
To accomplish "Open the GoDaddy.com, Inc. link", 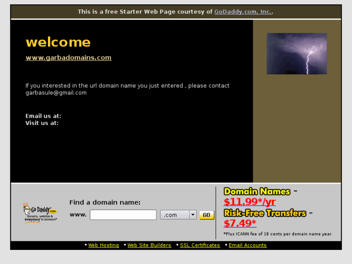I will 243,12.
